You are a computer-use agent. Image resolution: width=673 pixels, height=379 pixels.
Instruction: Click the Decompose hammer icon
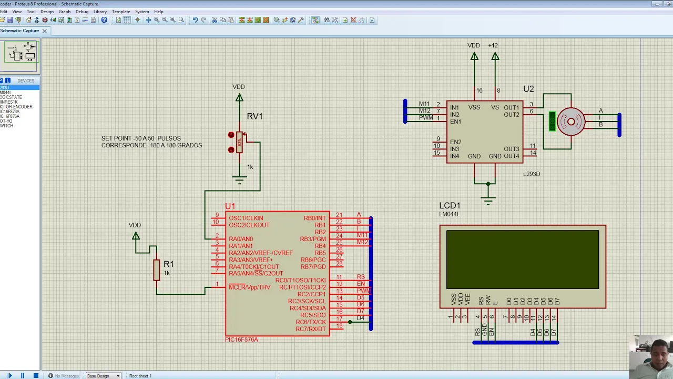pos(301,20)
